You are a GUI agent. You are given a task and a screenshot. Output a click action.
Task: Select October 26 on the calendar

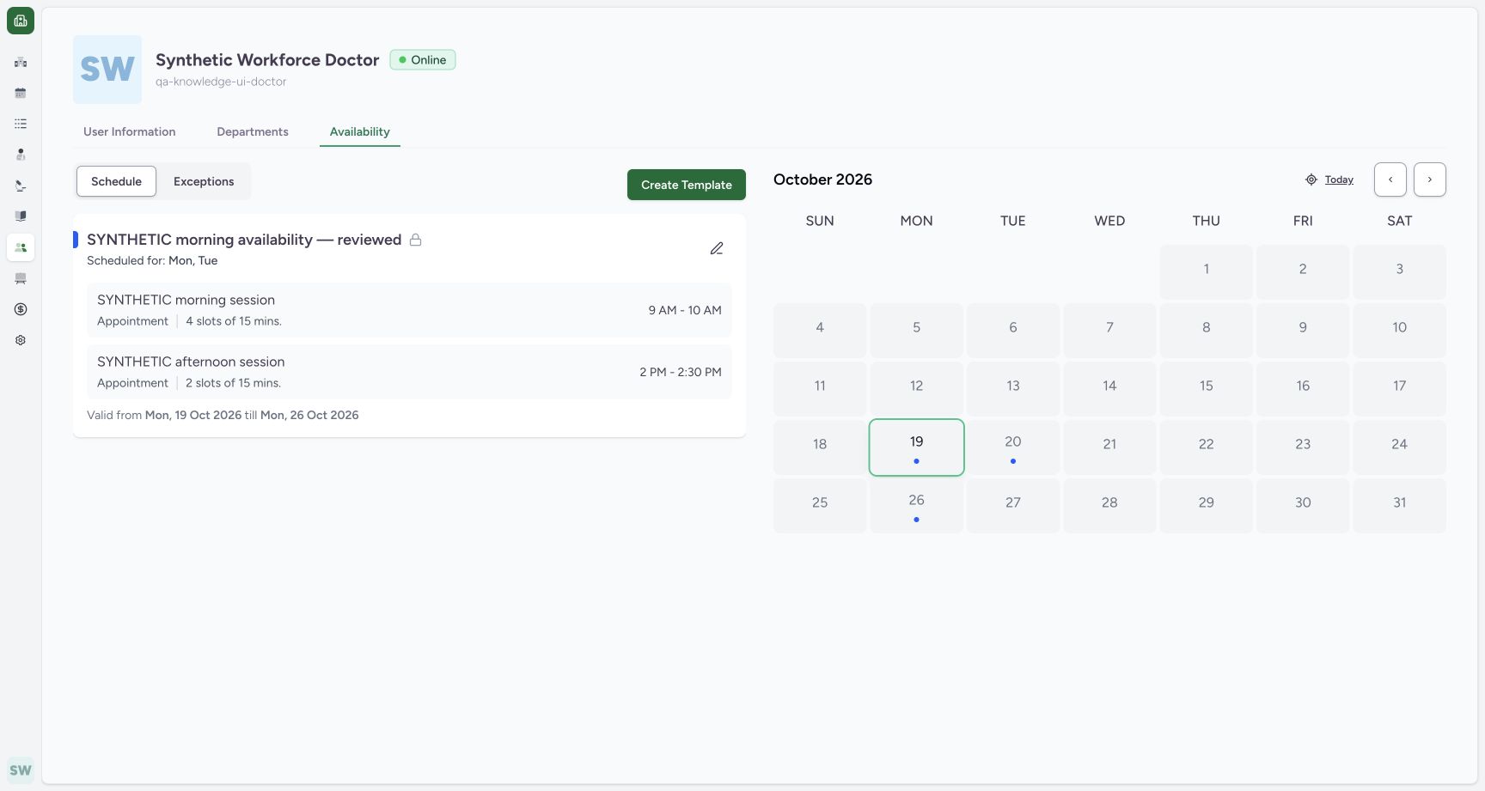(917, 506)
